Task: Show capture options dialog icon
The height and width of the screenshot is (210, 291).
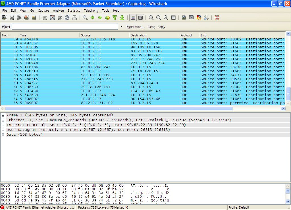Action: point(12,18)
